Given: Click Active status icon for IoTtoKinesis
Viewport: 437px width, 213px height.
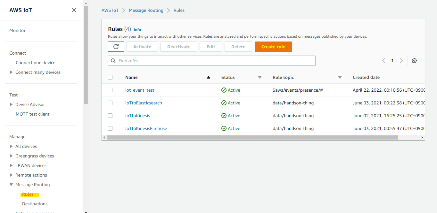Looking at the screenshot, I should point(224,116).
